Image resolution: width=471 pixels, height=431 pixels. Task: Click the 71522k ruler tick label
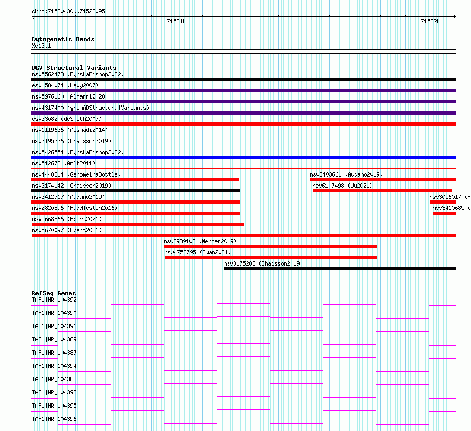tap(430, 21)
